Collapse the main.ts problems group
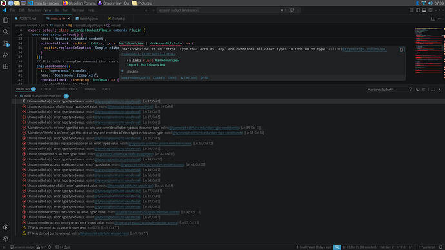This screenshot has width=445, height=250. click(x=16, y=96)
